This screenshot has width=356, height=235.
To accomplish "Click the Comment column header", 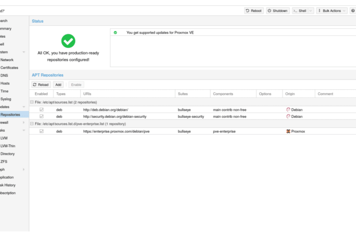I will coord(335,94).
